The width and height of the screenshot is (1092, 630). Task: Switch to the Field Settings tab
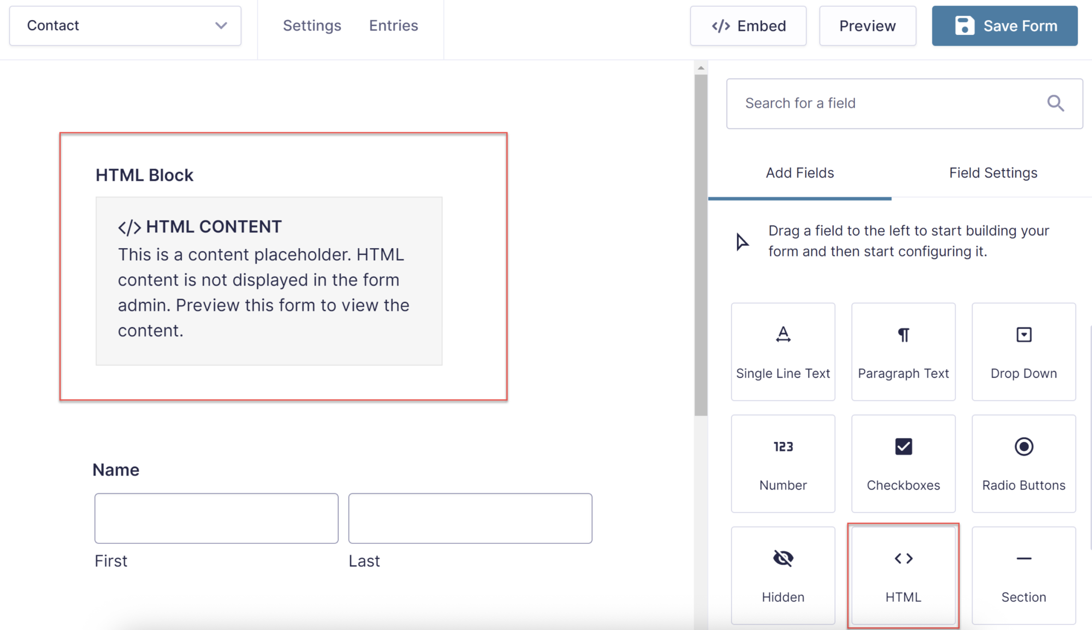click(x=993, y=173)
